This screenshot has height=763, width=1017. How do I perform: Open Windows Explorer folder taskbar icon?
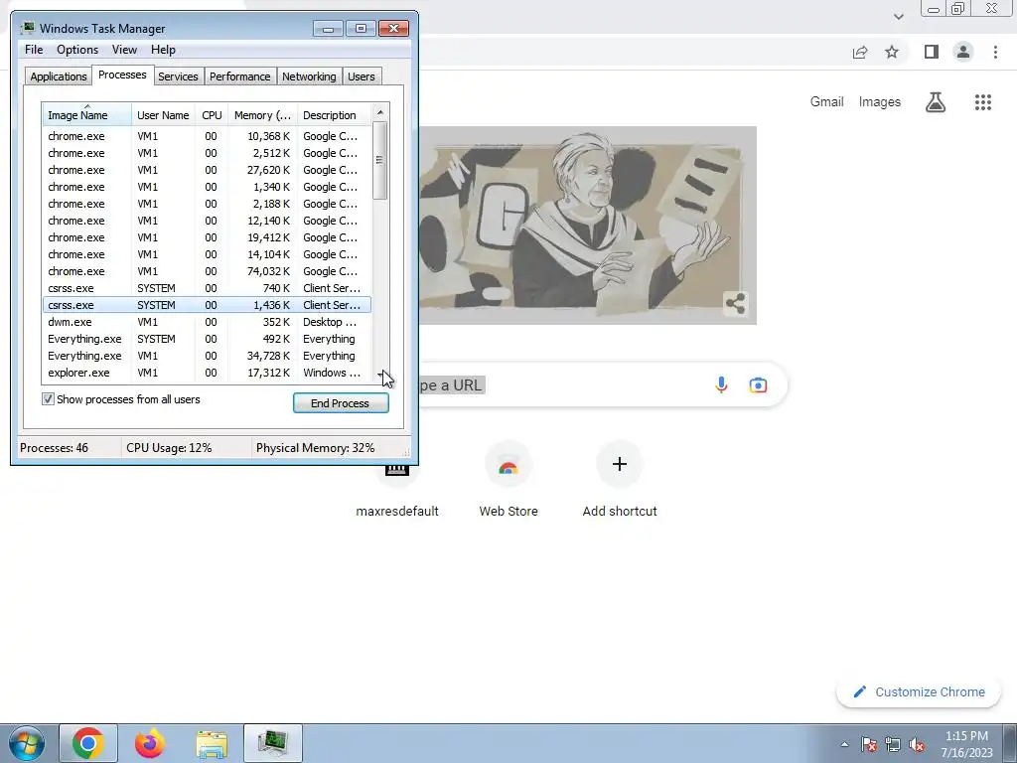point(212,743)
